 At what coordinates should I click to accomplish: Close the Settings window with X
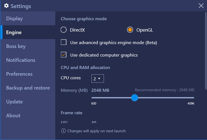click(201, 6)
